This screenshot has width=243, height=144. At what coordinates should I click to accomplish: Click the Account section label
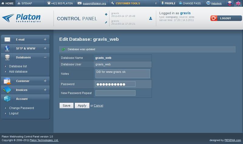22,99
